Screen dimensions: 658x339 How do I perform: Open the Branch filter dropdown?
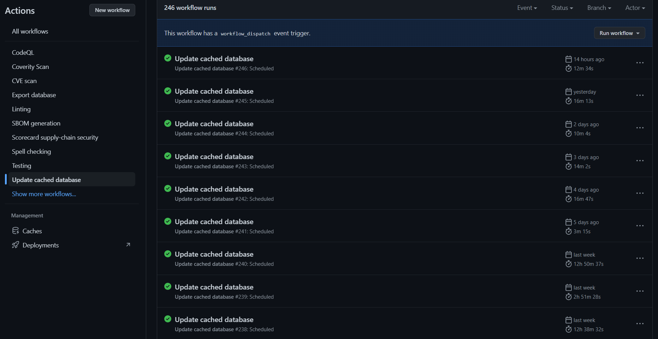coord(599,7)
